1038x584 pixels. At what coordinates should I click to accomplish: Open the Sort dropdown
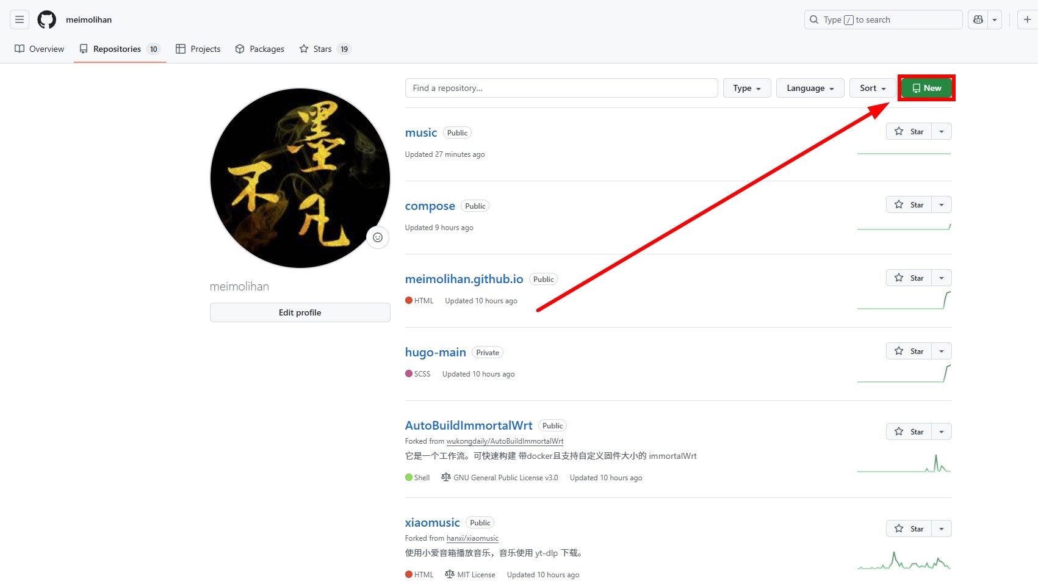(873, 88)
